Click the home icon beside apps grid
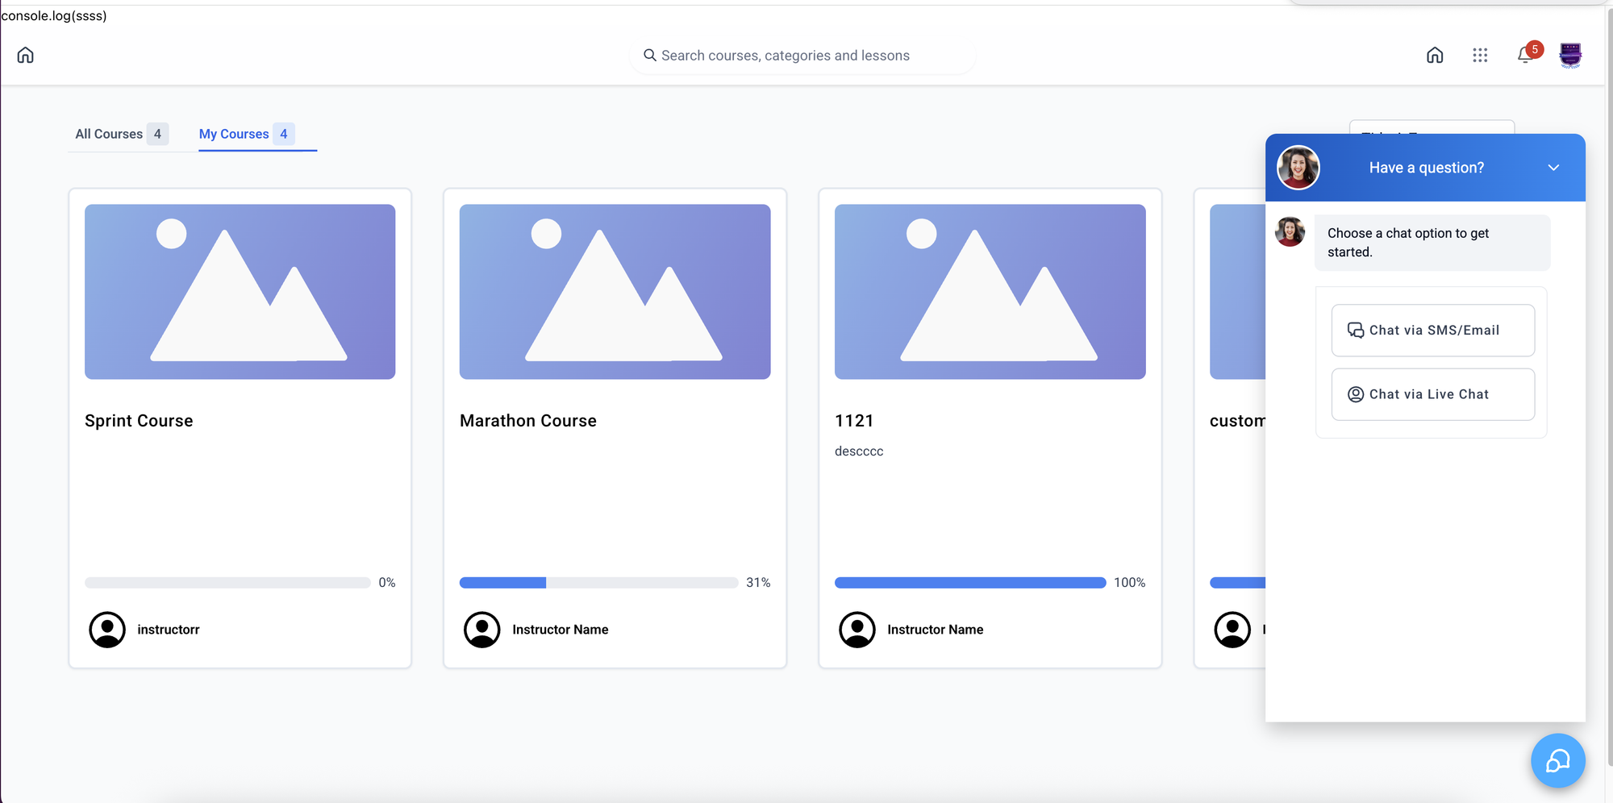Screen dimensions: 1613x803 click(1435, 55)
